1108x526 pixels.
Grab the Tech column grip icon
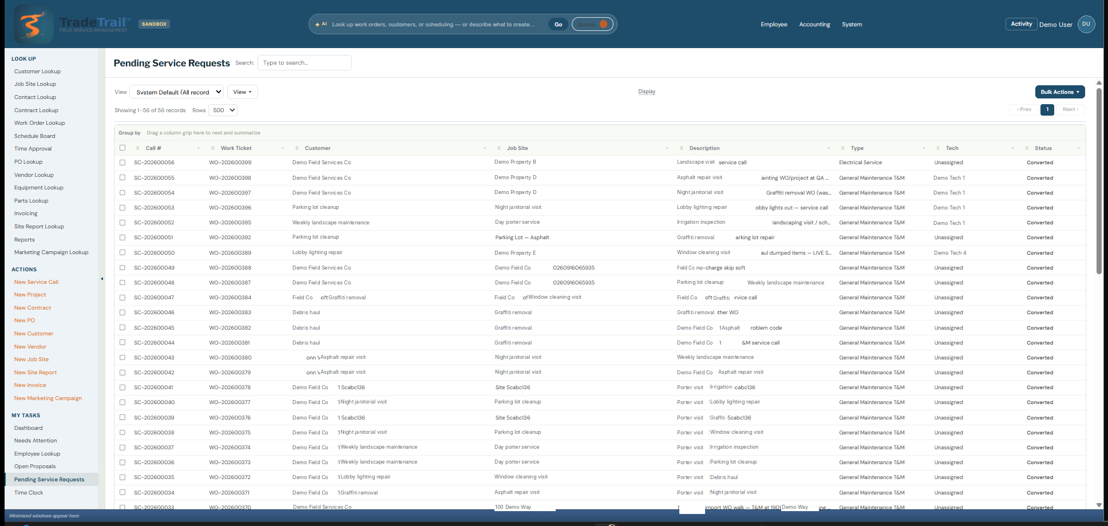pyautogui.click(x=937, y=148)
